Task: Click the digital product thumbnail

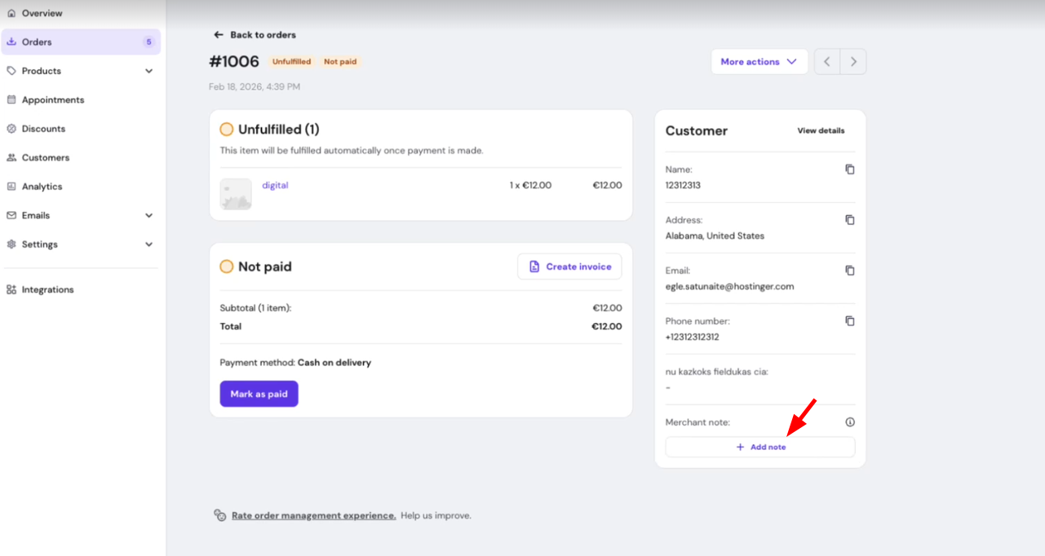Action: pos(236,194)
